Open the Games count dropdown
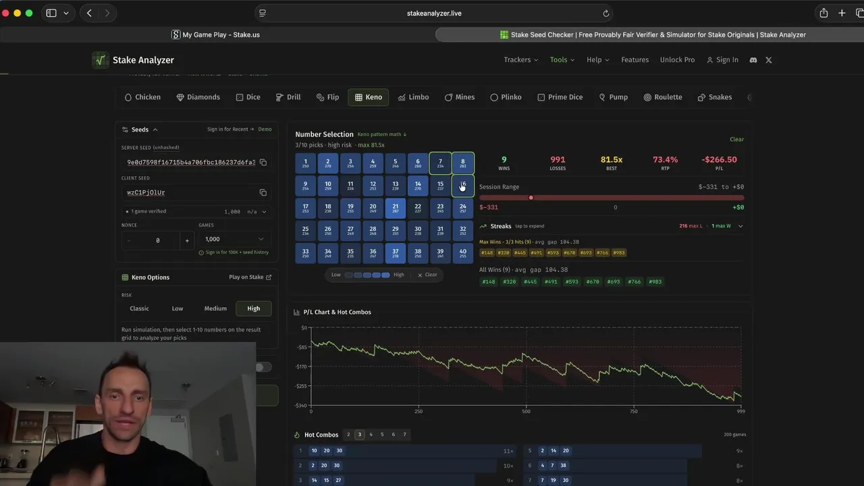Screen dimensions: 864x486 234,240
